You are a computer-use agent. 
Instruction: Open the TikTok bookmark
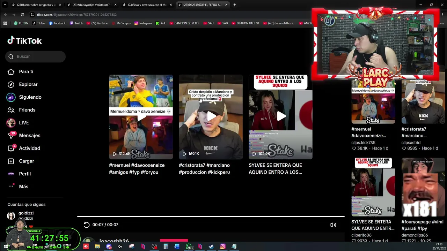pyautogui.click(x=38, y=23)
